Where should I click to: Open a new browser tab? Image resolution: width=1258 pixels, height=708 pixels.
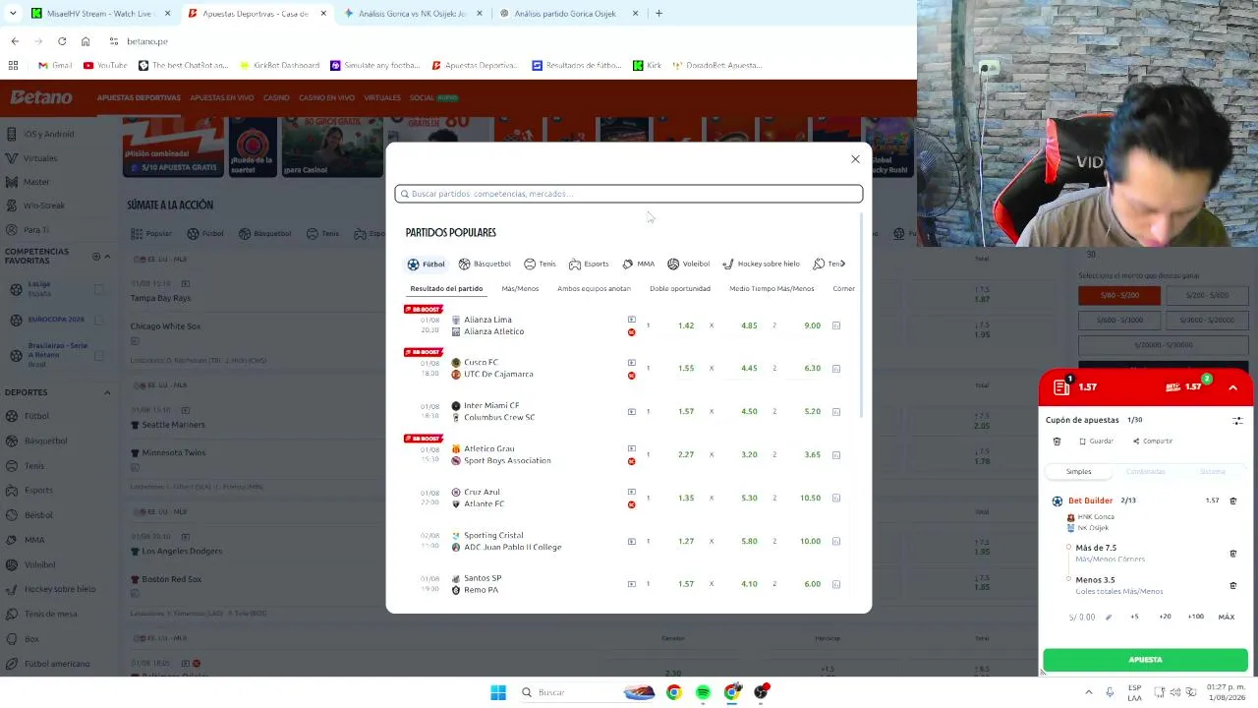[658, 14]
